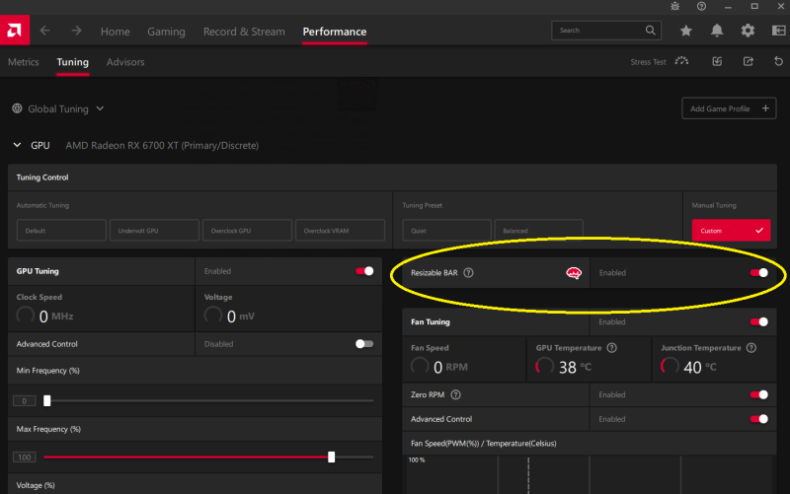790x494 pixels.
Task: Select Undervolt GPU preset
Action: pyautogui.click(x=154, y=231)
